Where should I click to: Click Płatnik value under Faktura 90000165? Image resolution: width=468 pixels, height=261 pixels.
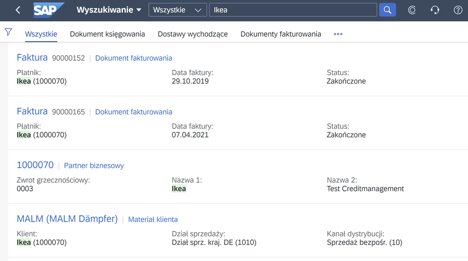coord(42,135)
